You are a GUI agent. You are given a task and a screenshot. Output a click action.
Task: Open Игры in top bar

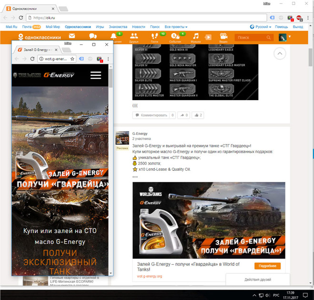tap(100, 27)
